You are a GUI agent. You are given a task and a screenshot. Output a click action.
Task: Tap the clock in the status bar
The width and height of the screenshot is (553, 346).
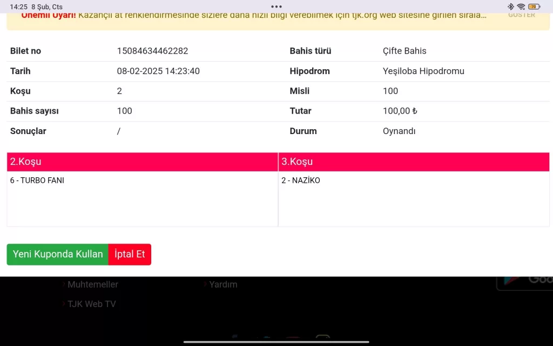(x=18, y=6)
